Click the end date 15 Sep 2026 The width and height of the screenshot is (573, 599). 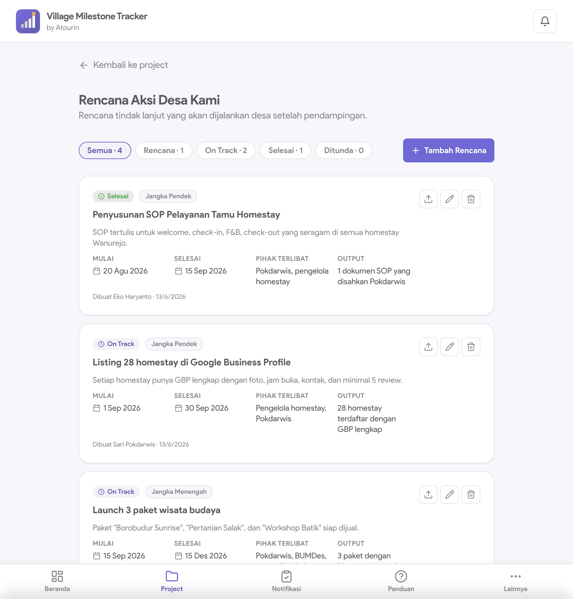coord(201,271)
